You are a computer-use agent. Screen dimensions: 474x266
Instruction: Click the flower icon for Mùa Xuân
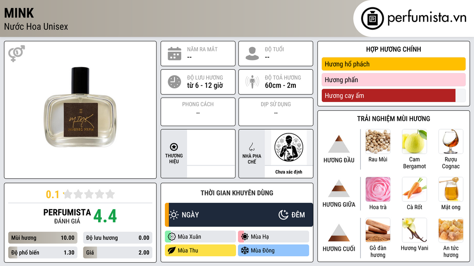(x=172, y=236)
